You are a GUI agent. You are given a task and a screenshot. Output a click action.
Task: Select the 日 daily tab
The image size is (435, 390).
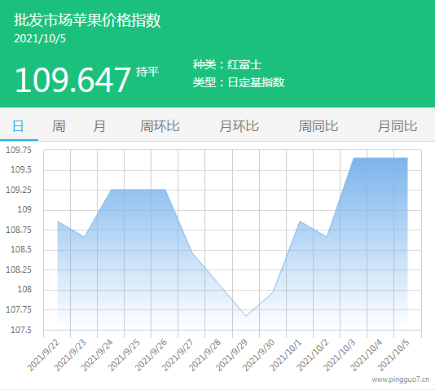[18, 126]
